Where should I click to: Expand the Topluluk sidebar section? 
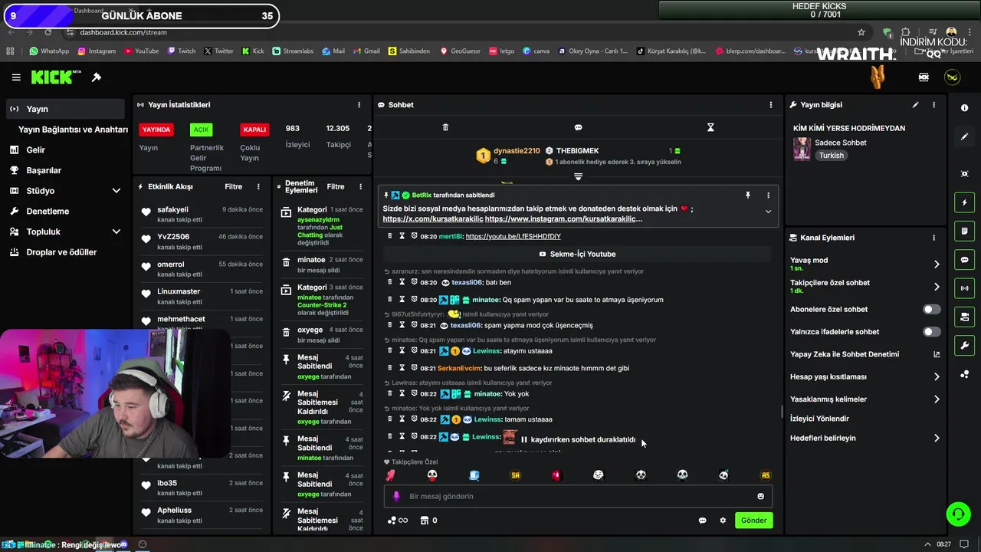click(x=116, y=232)
